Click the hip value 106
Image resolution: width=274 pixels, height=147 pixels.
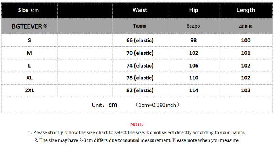193,66
